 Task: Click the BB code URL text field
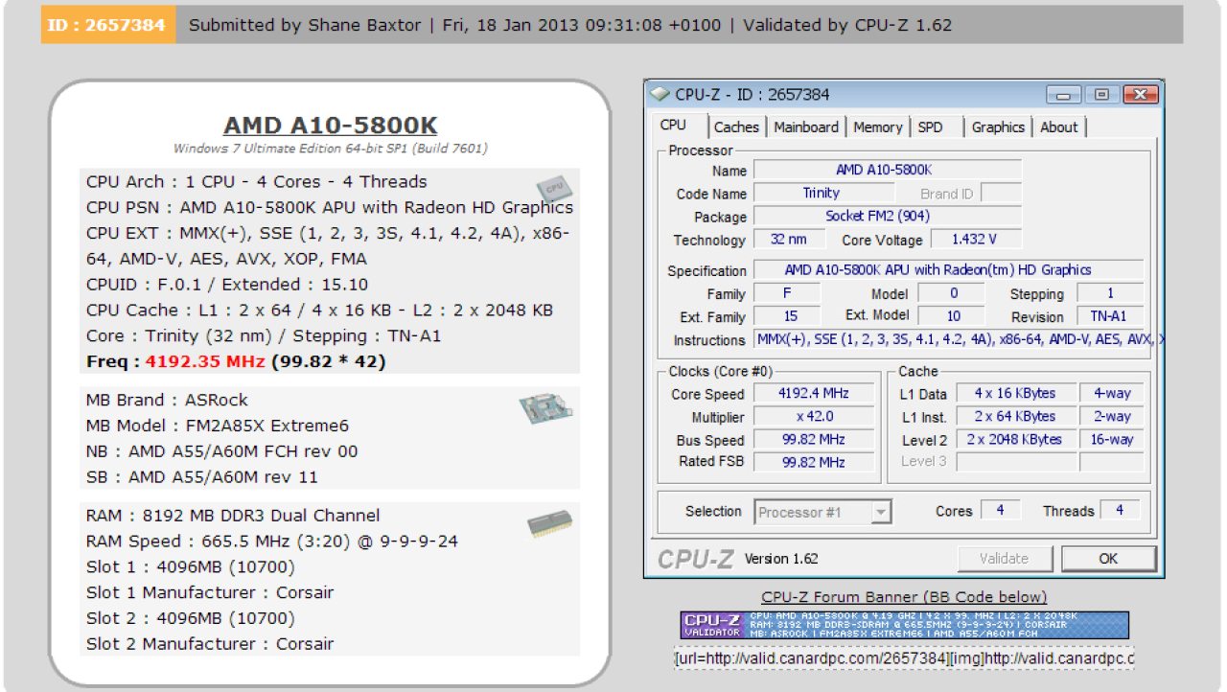click(904, 659)
